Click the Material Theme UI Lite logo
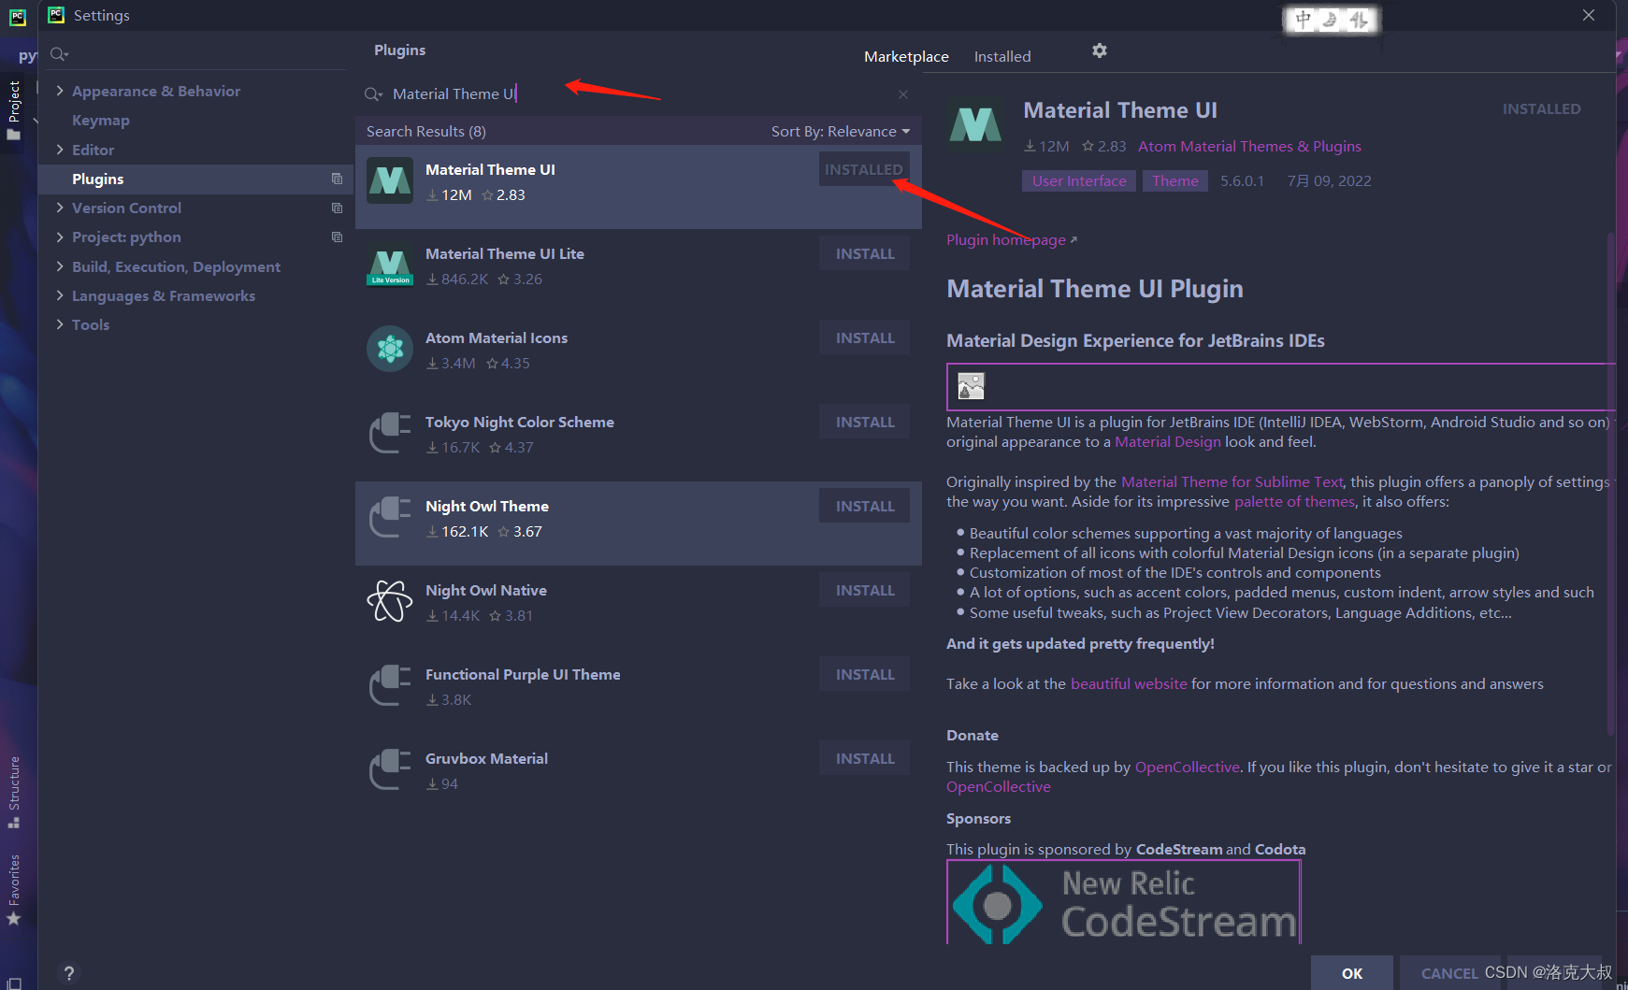This screenshot has height=990, width=1628. click(x=390, y=265)
